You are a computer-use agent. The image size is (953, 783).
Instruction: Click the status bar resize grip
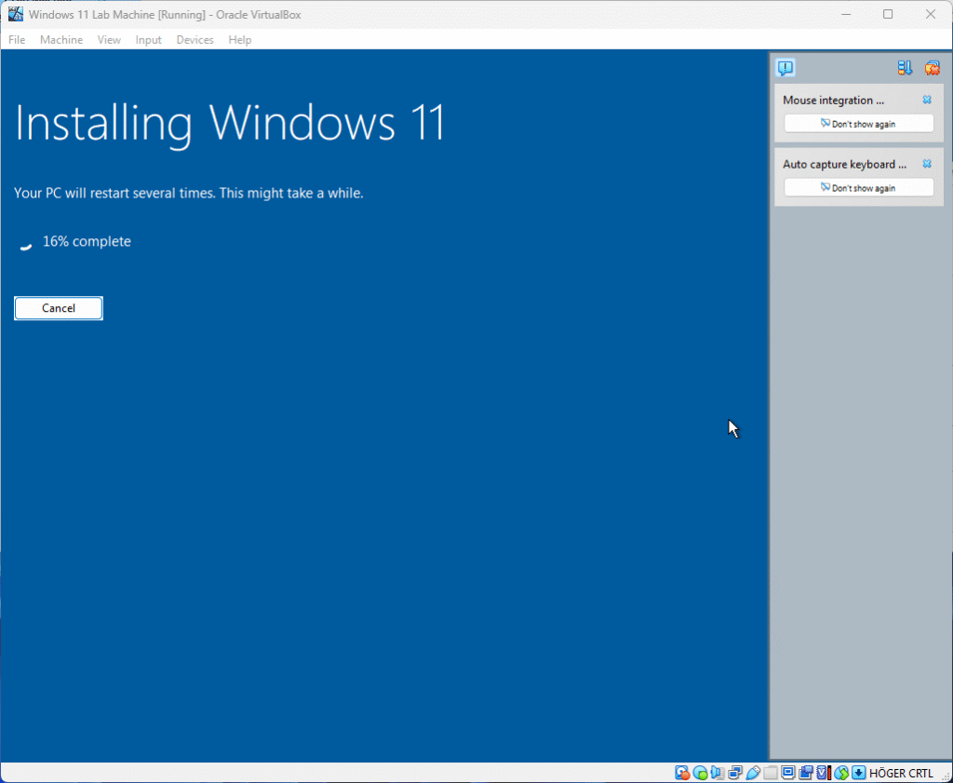[946, 776]
